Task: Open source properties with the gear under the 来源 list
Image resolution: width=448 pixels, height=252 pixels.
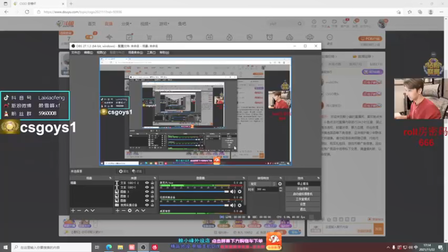Action: click(130, 211)
